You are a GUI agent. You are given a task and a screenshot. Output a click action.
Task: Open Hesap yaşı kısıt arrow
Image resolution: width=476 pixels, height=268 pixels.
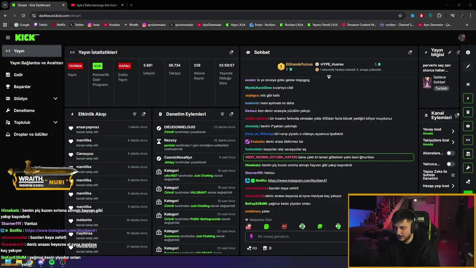coord(453,186)
